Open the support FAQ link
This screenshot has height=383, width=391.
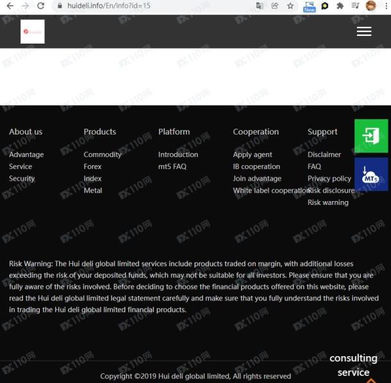(x=314, y=167)
